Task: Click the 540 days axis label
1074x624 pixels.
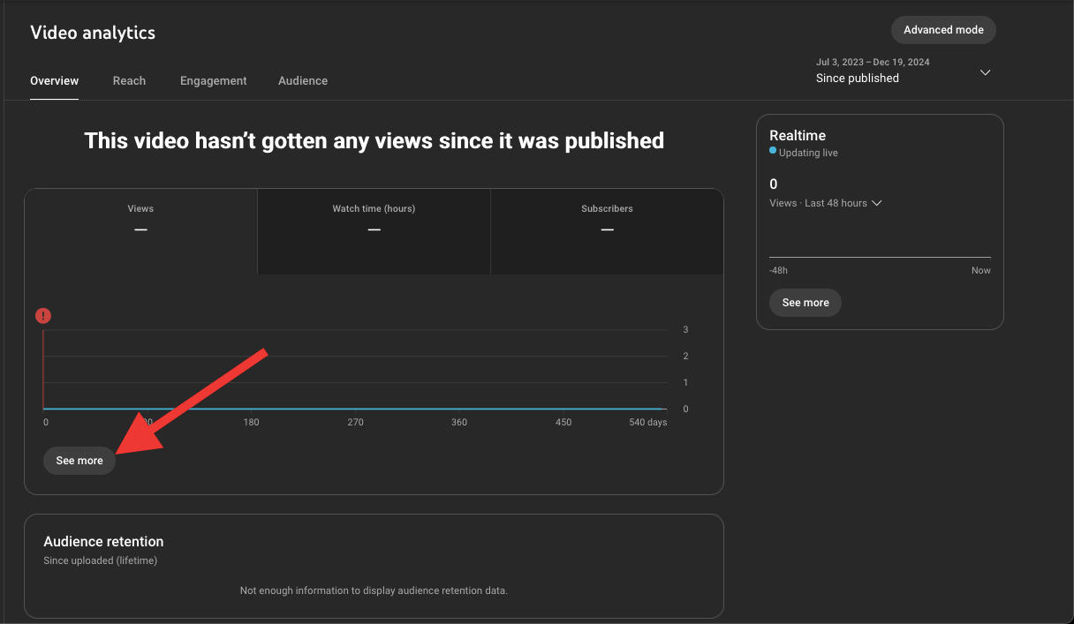Action: (x=647, y=422)
